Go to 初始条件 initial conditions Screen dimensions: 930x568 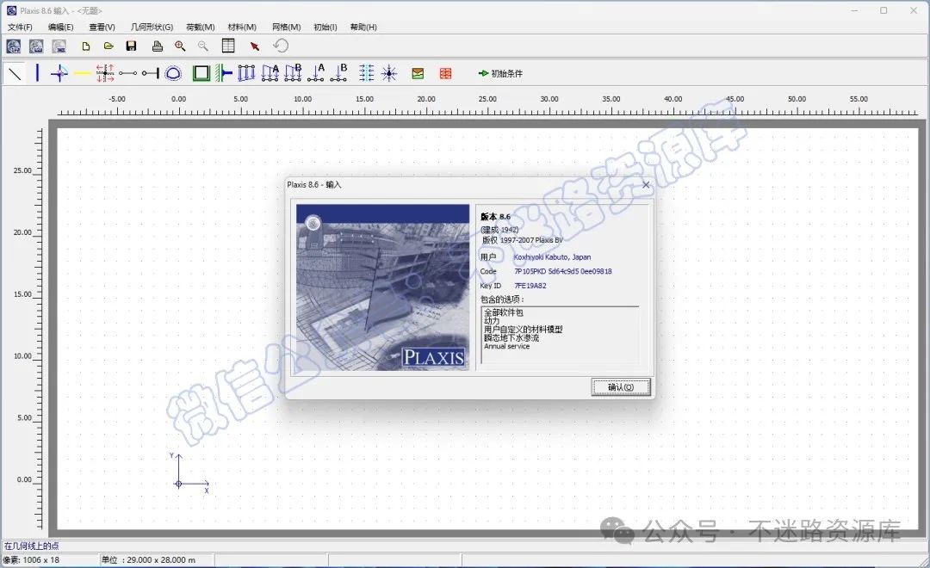pyautogui.click(x=500, y=73)
